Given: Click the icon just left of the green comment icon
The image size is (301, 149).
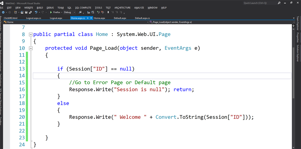Looking at the screenshot, I should (x=93, y=12).
